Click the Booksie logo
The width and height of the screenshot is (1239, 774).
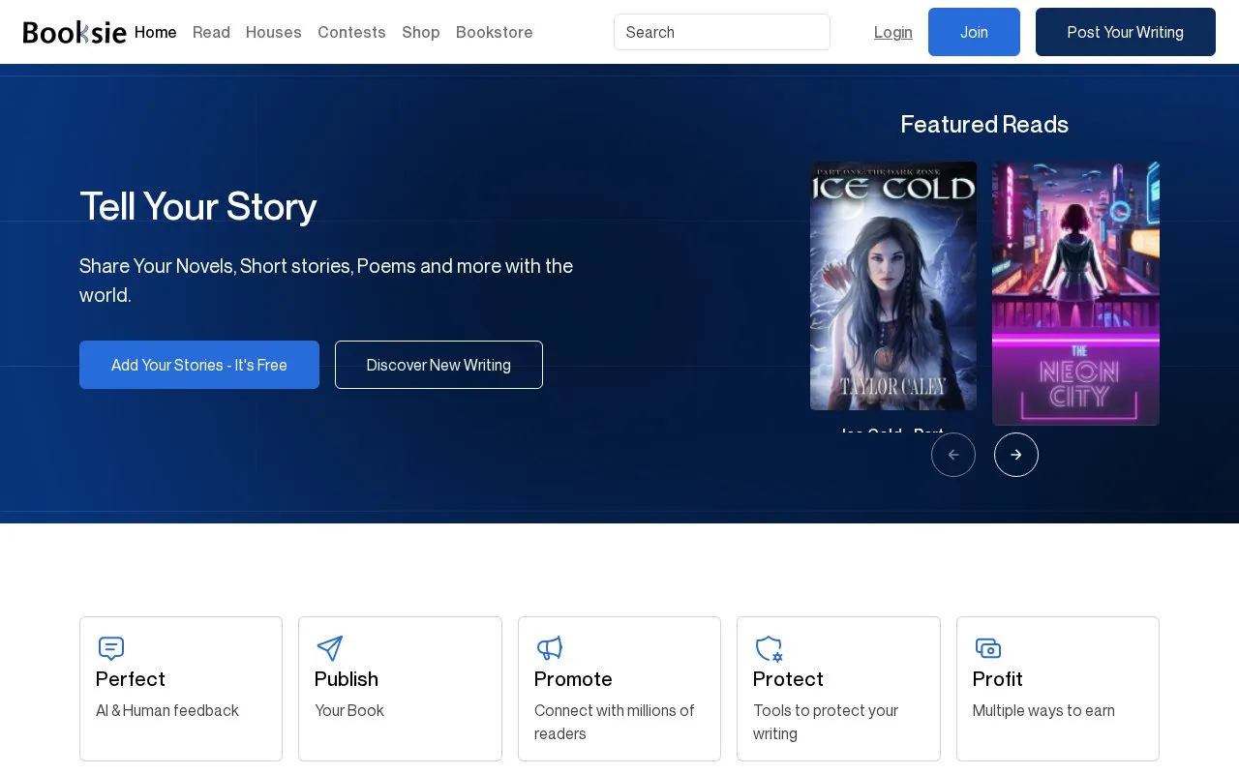click(x=75, y=32)
